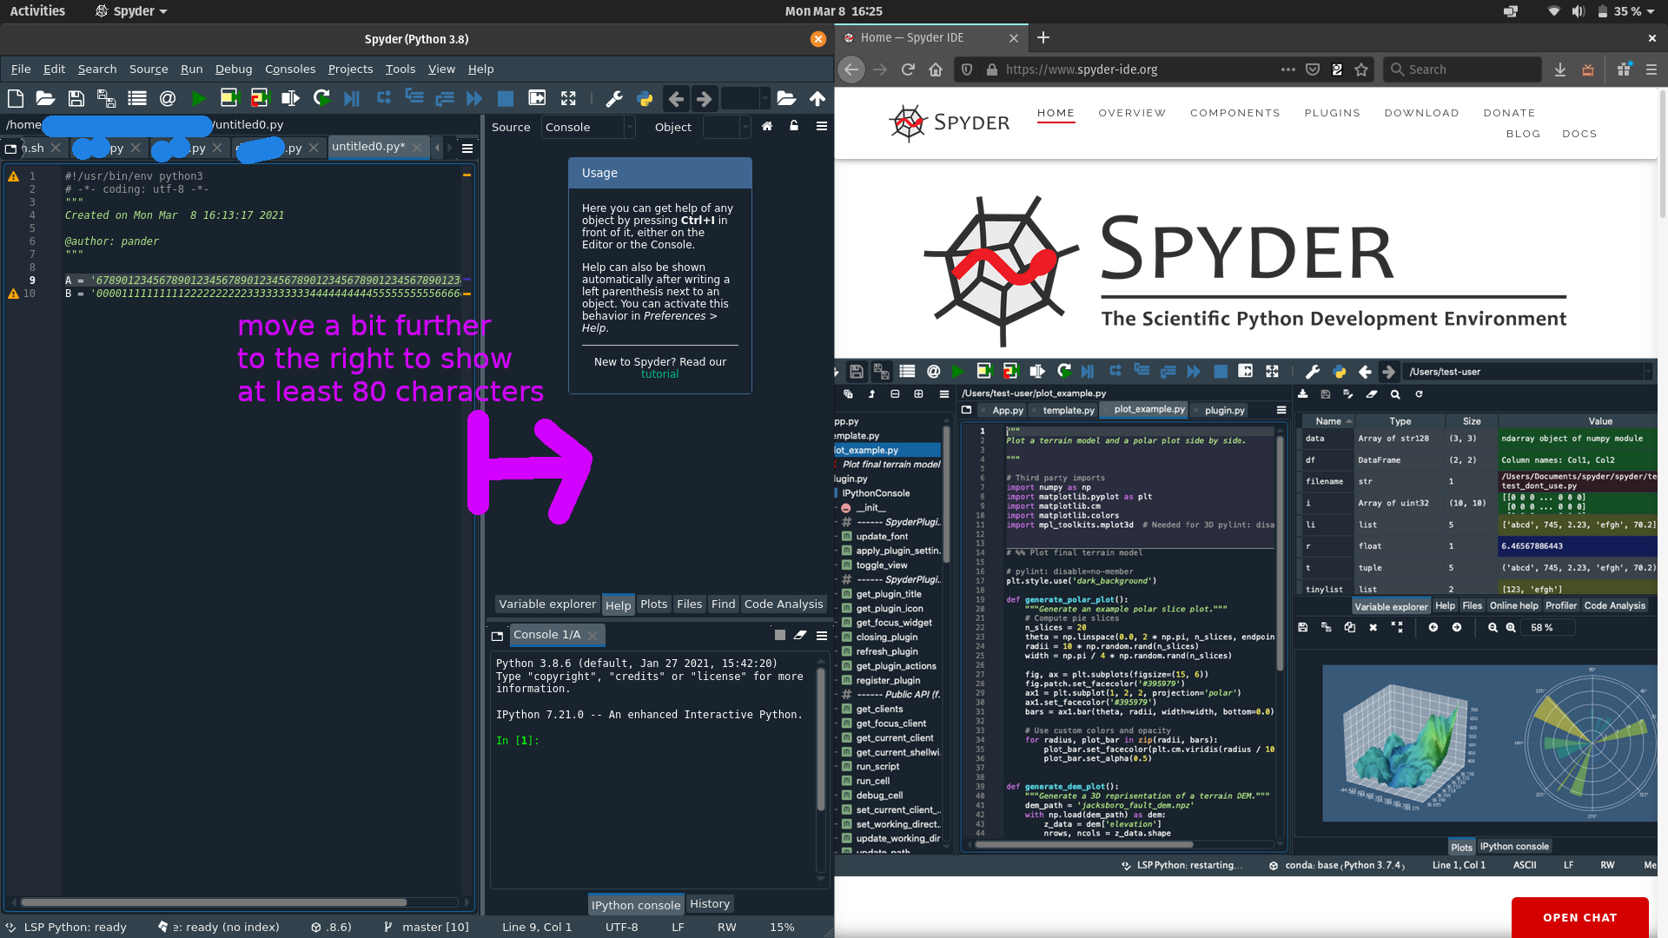
Task: Create a new file from the toolbar
Action: (x=15, y=98)
